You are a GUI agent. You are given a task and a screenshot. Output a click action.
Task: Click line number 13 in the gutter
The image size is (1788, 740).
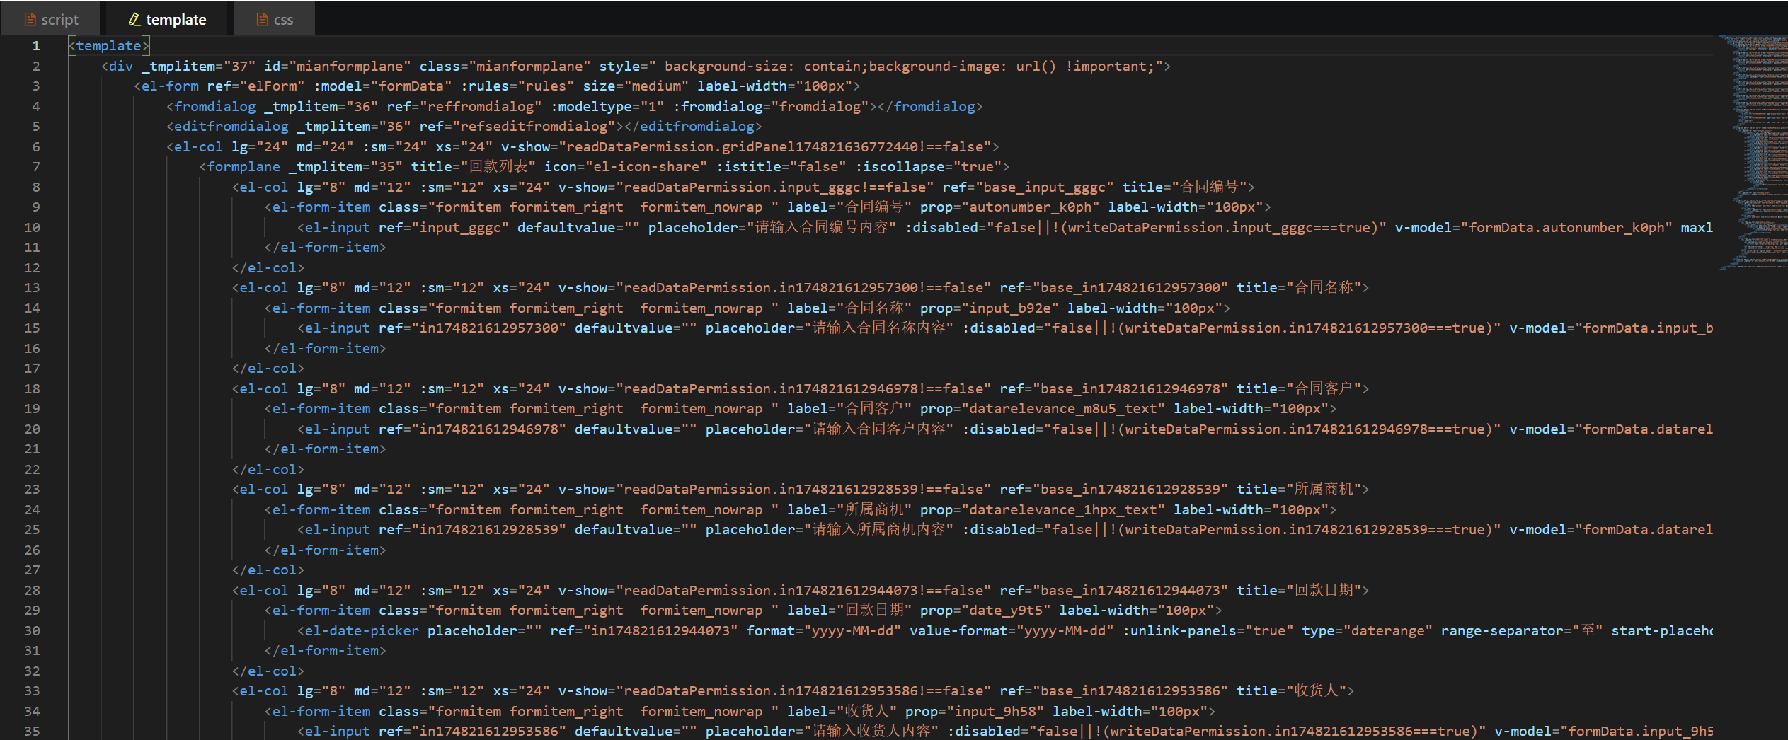pyautogui.click(x=33, y=288)
